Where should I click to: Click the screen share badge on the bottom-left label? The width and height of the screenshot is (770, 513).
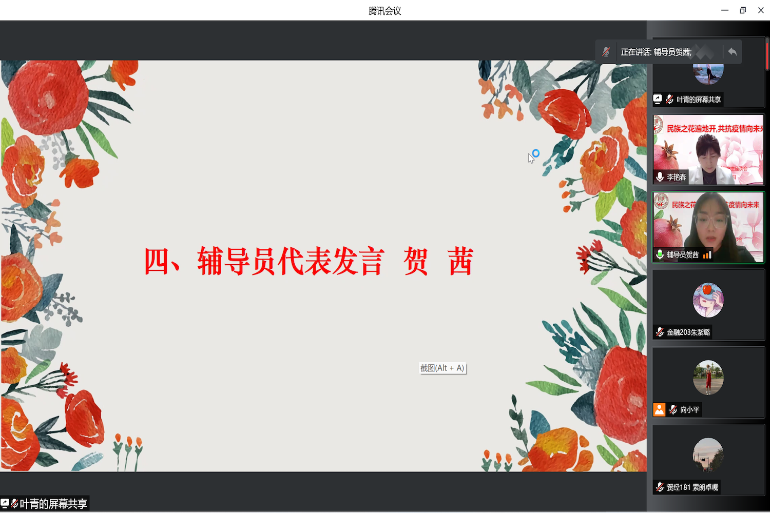pyautogui.click(x=6, y=503)
